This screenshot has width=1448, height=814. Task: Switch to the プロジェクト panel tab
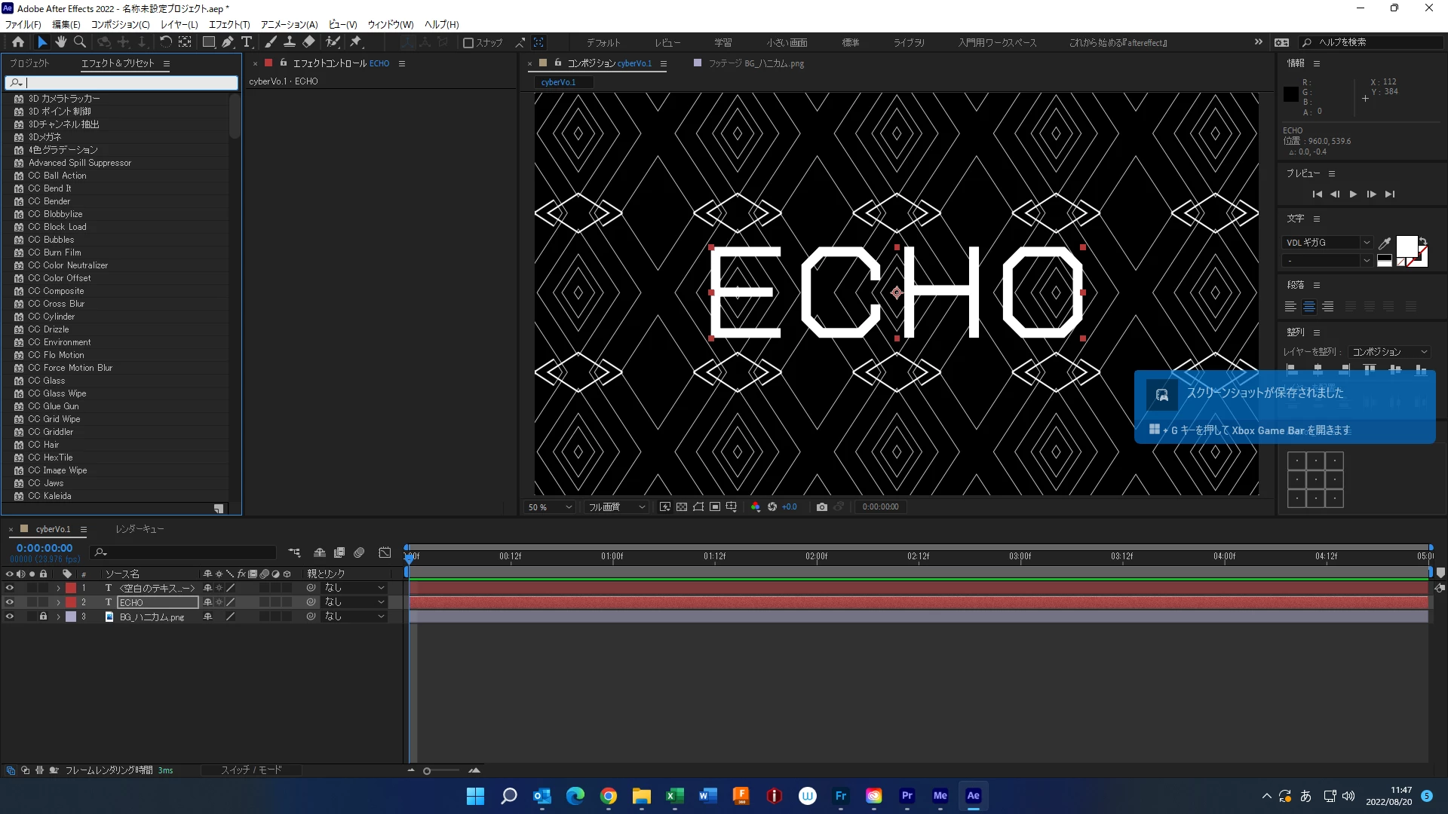[29, 63]
